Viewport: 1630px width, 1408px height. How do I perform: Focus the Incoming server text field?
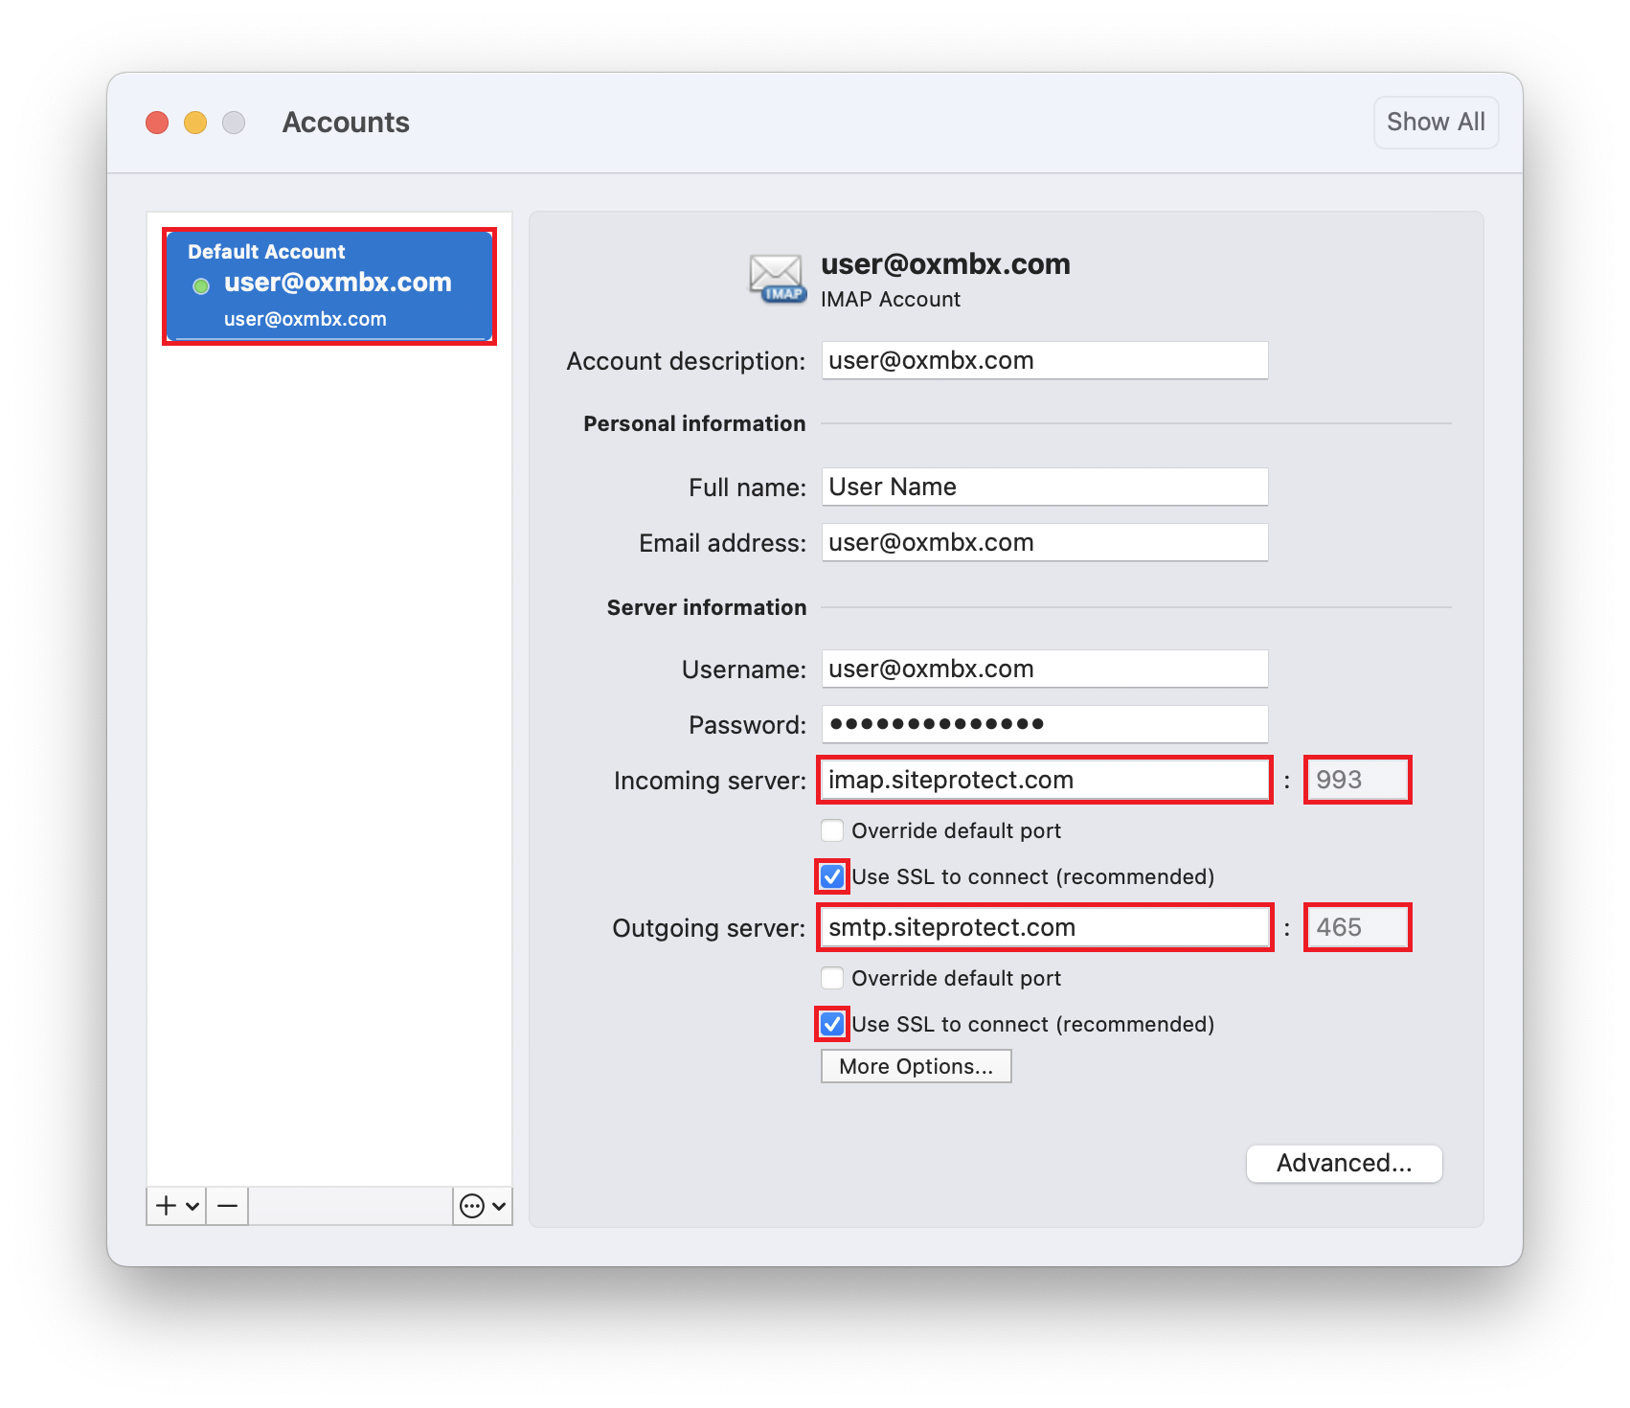pyautogui.click(x=1044, y=780)
